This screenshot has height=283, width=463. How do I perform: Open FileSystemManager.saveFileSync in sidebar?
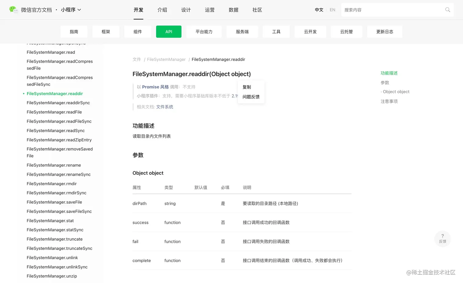(x=59, y=211)
